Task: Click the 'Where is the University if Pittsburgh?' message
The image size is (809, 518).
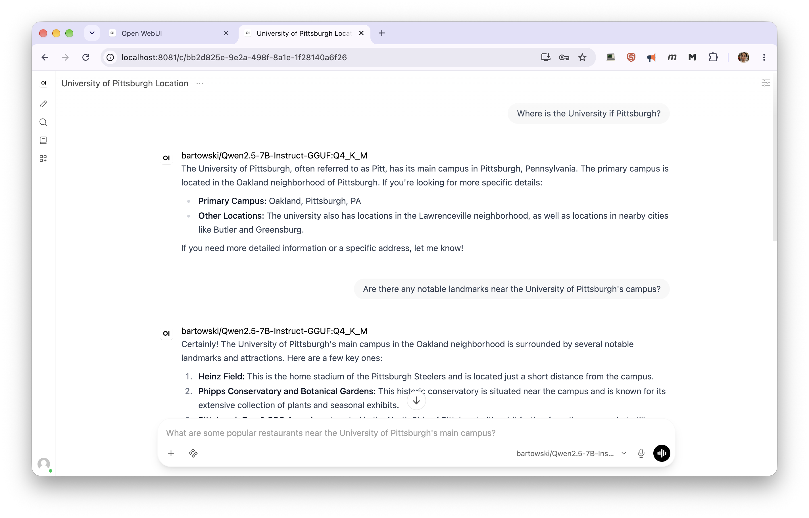Action: (x=588, y=114)
